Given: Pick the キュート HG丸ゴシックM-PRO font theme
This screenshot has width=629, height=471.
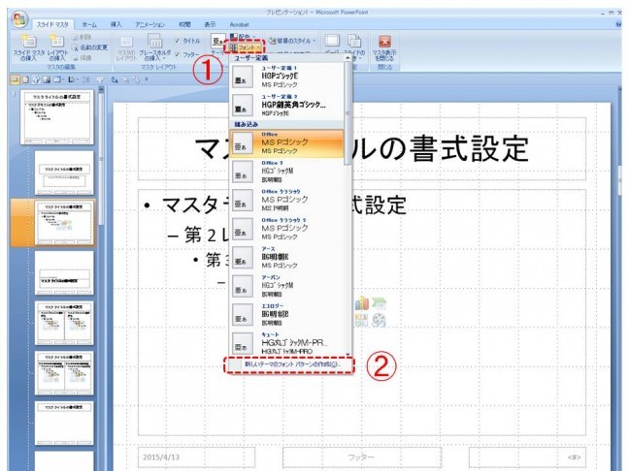Looking at the screenshot, I should click(x=289, y=346).
